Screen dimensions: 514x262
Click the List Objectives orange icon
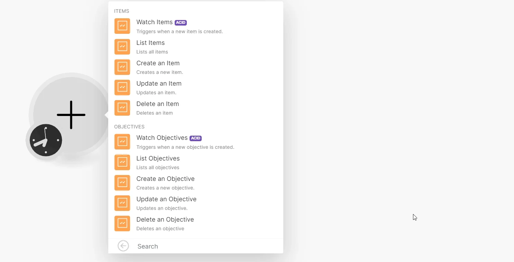(122, 163)
